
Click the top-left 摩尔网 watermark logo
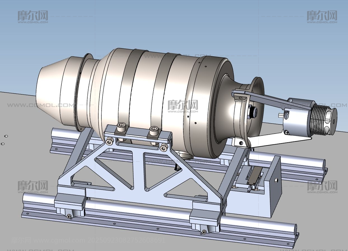click(33, 16)
